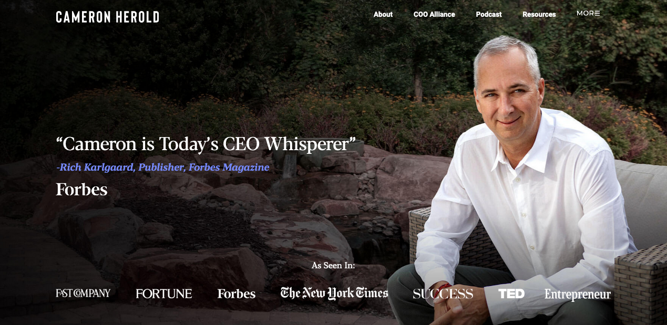Click the portrait of the man in white shirt
Viewport: 667px width, 325px height.
519,184
